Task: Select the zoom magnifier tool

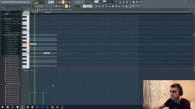Action: tap(50, 9)
